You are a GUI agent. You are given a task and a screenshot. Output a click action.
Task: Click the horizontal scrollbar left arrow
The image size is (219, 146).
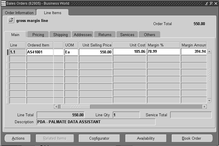pos(56,107)
